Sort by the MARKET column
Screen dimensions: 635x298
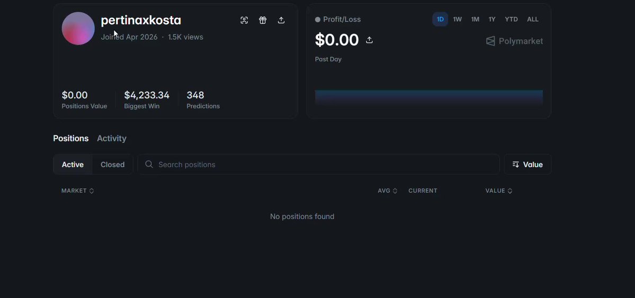(78, 191)
